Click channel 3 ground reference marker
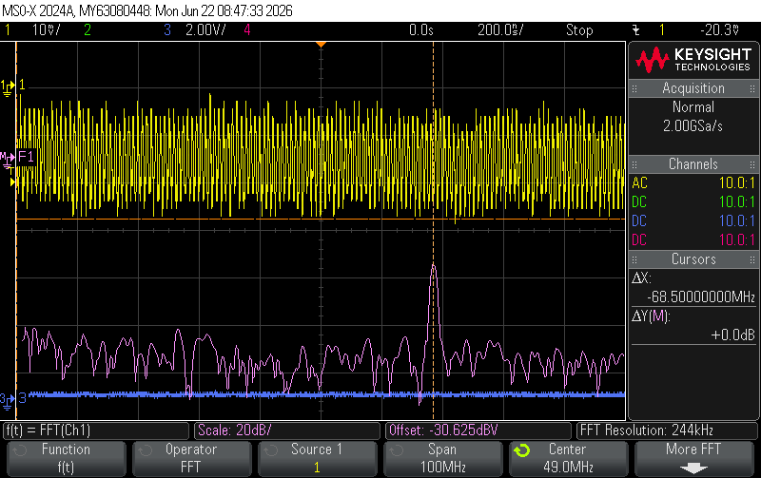This screenshot has width=761, height=478. [x=8, y=400]
